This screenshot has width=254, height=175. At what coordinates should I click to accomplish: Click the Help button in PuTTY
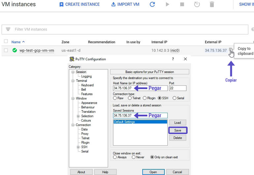click(105, 172)
